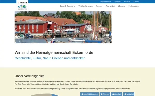Screen dimensions: 155x96
Task: Open Was wir tun menu
Action: click(x=110, y=6)
